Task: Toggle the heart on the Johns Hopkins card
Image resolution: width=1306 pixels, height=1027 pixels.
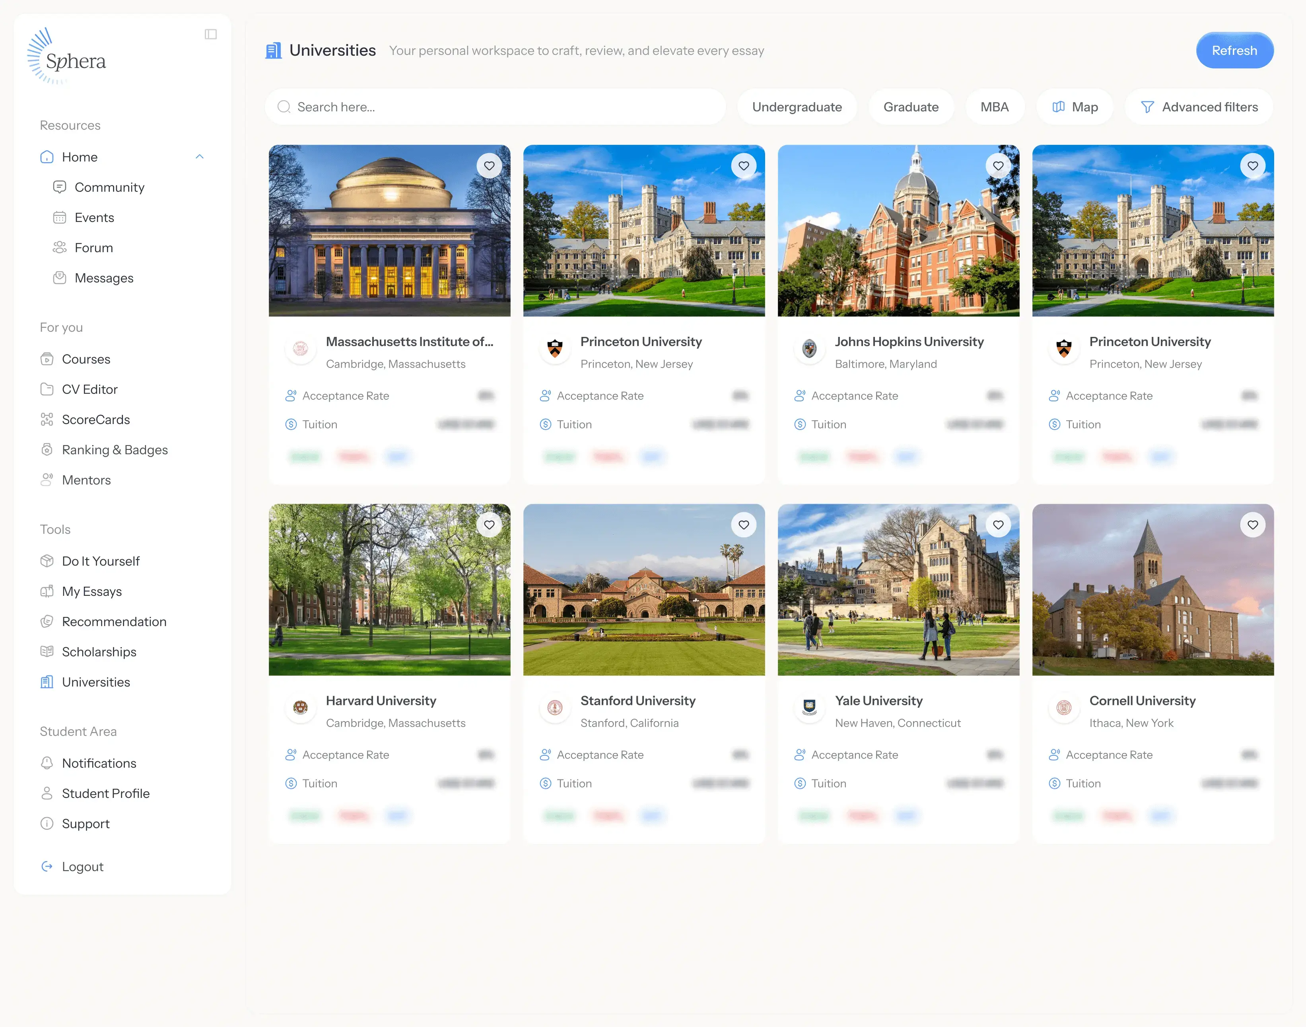Action: tap(998, 166)
